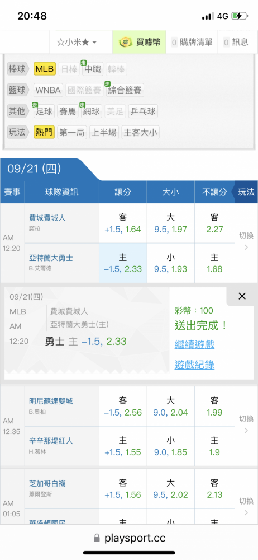
Task: Select 足球 sport filter
Action: point(44,111)
